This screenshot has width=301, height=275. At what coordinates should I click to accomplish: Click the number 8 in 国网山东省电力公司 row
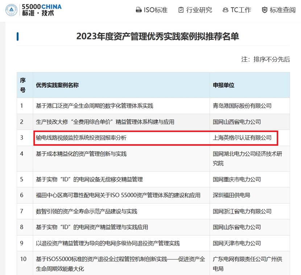tap(22, 227)
